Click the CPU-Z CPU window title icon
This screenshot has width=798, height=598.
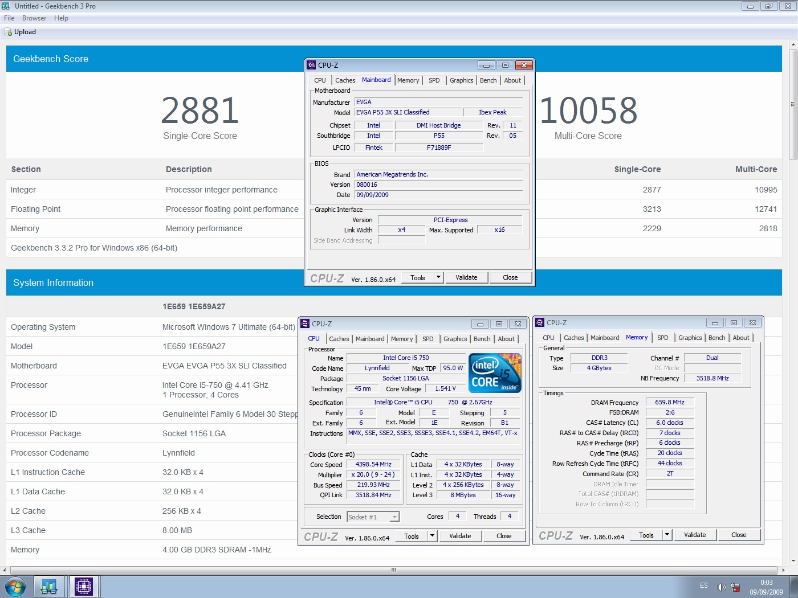[305, 323]
